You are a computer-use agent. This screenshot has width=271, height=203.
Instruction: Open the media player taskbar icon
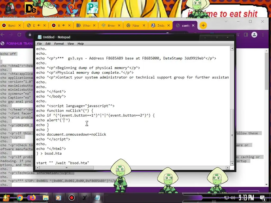pyautogui.click(x=58, y=198)
